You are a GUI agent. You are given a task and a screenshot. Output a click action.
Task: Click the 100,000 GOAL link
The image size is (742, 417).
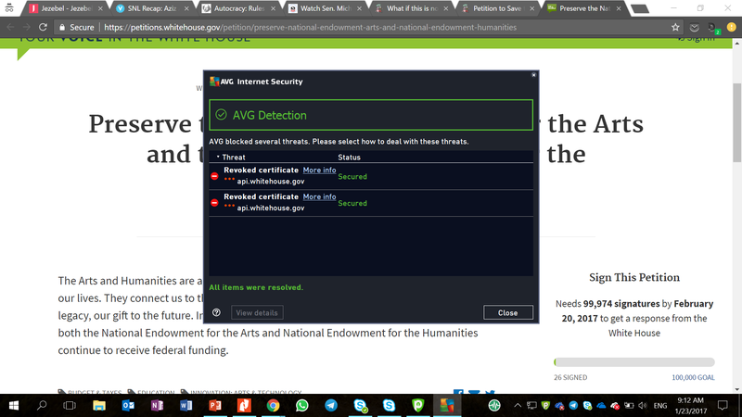[693, 377]
